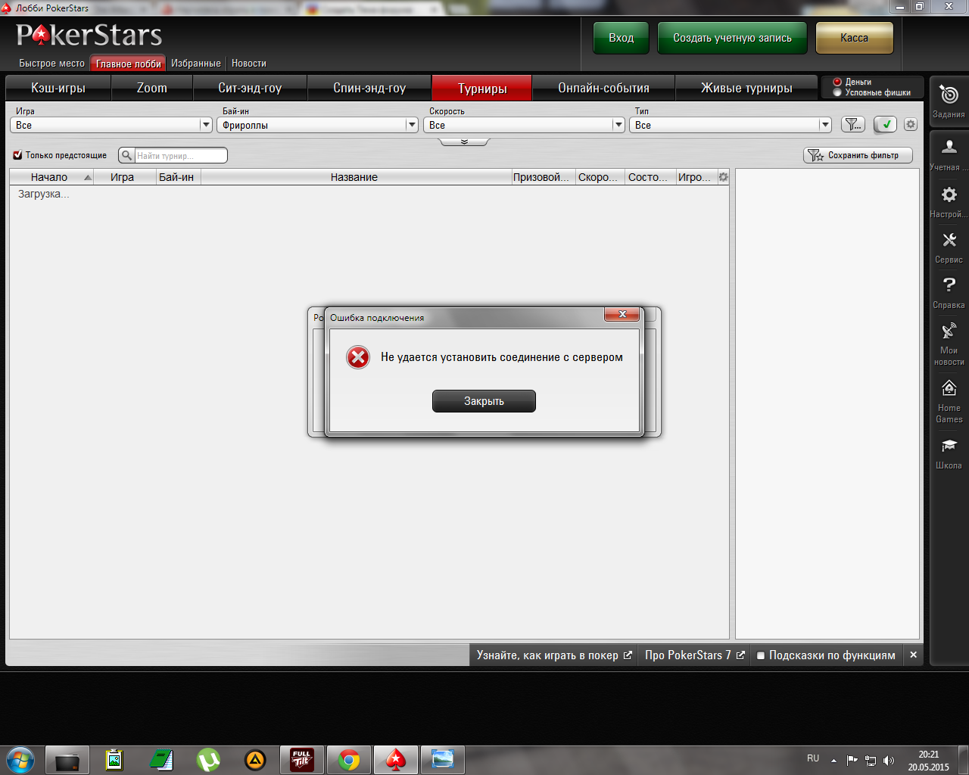Image resolution: width=969 pixels, height=775 pixels.
Task: Open Windows Start button
Action: [20, 759]
